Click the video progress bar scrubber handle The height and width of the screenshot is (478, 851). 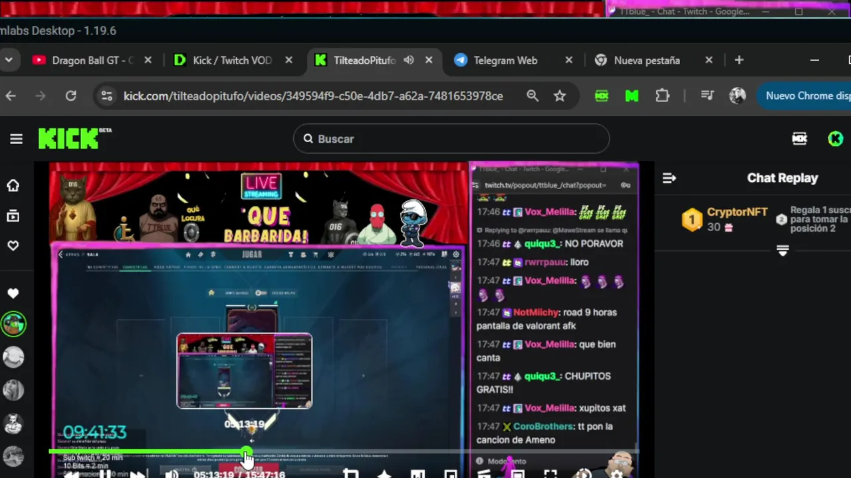tap(247, 452)
